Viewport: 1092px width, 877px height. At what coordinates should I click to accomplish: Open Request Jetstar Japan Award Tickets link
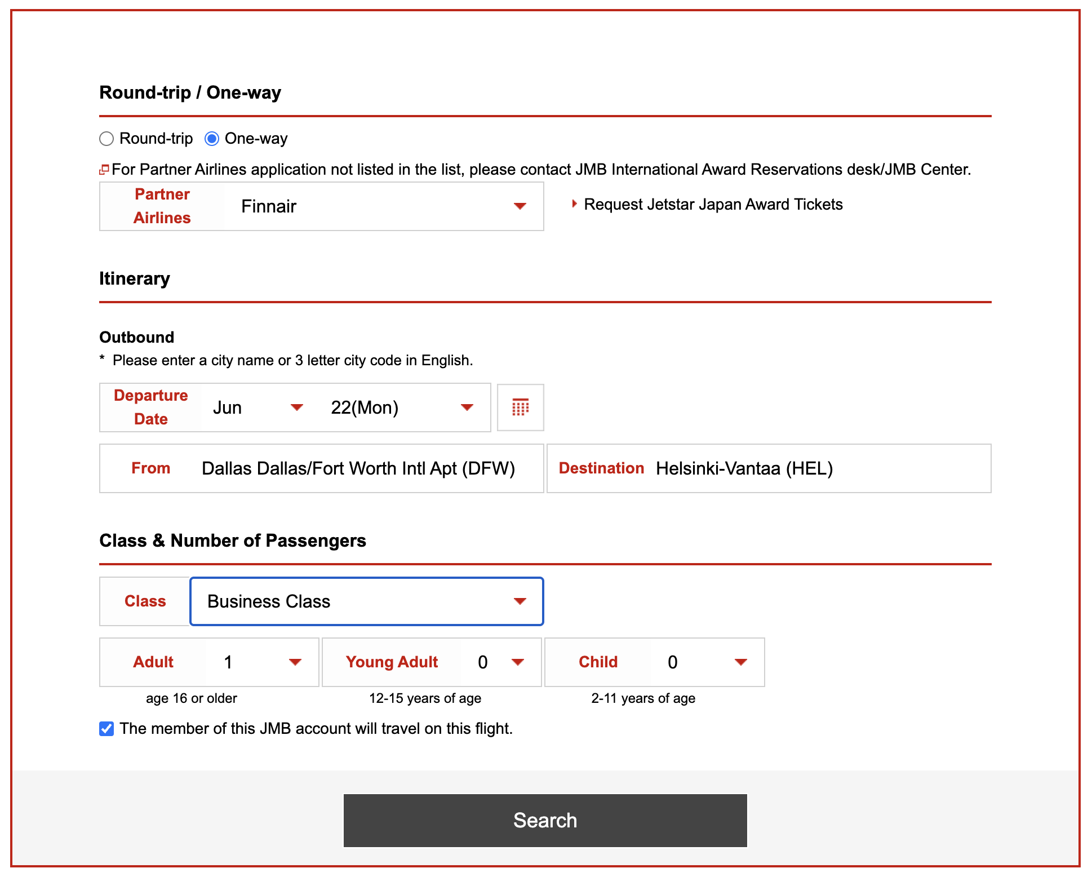tap(713, 205)
